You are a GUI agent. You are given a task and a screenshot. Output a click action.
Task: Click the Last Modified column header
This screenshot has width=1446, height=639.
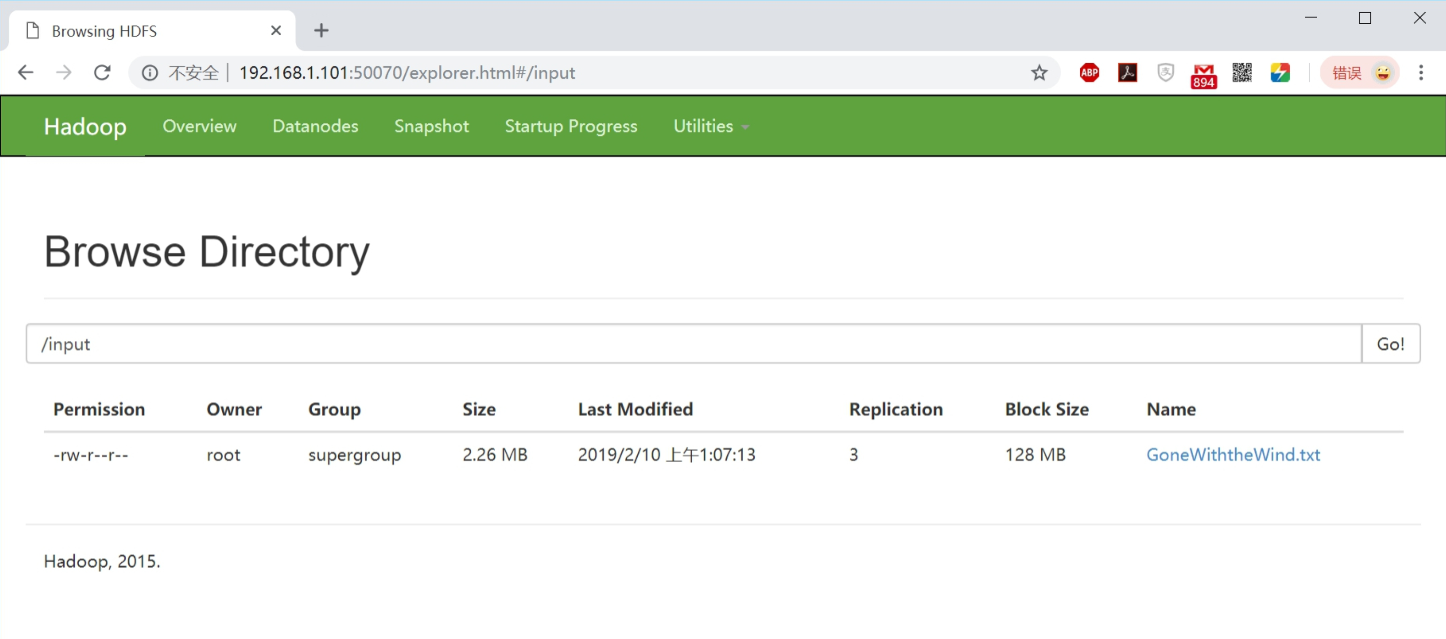tap(635, 409)
